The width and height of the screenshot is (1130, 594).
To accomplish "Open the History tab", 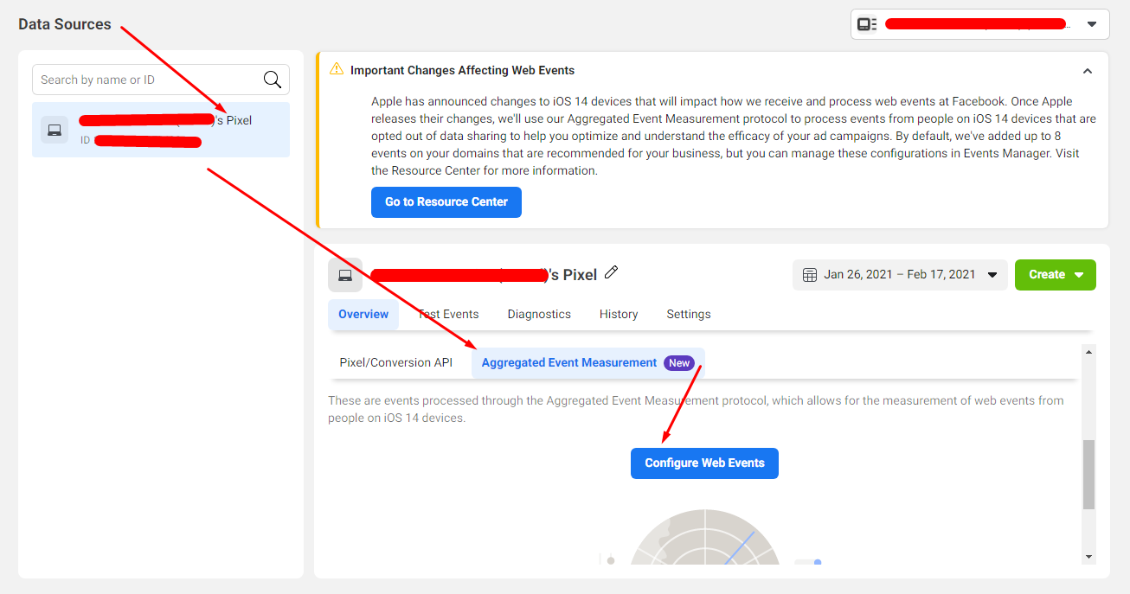I will coord(619,314).
